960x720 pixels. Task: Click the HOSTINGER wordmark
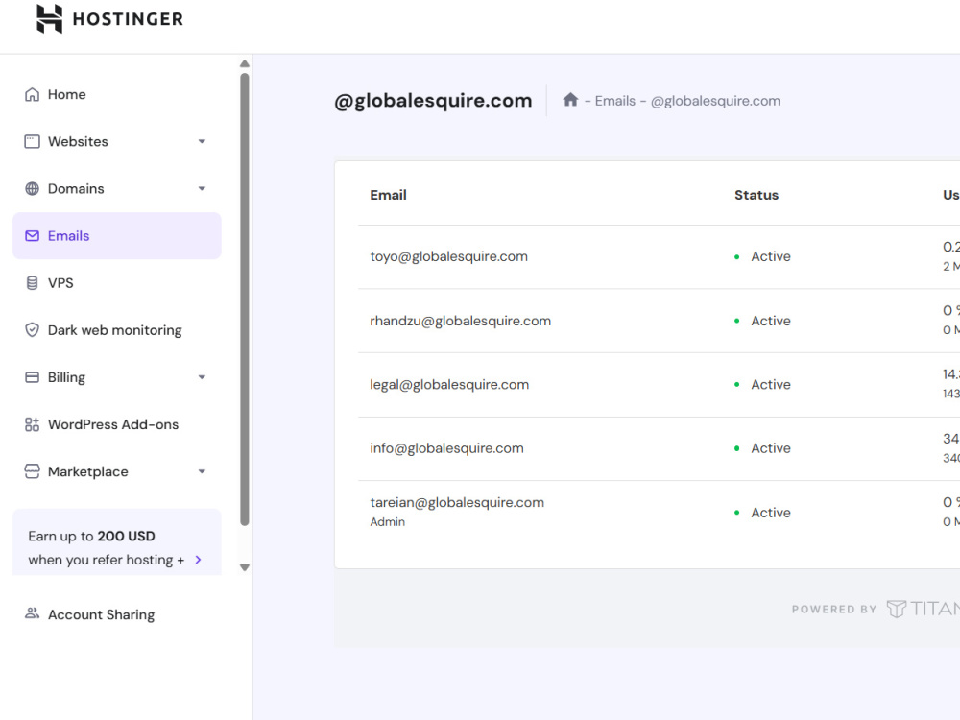pyautogui.click(x=128, y=19)
